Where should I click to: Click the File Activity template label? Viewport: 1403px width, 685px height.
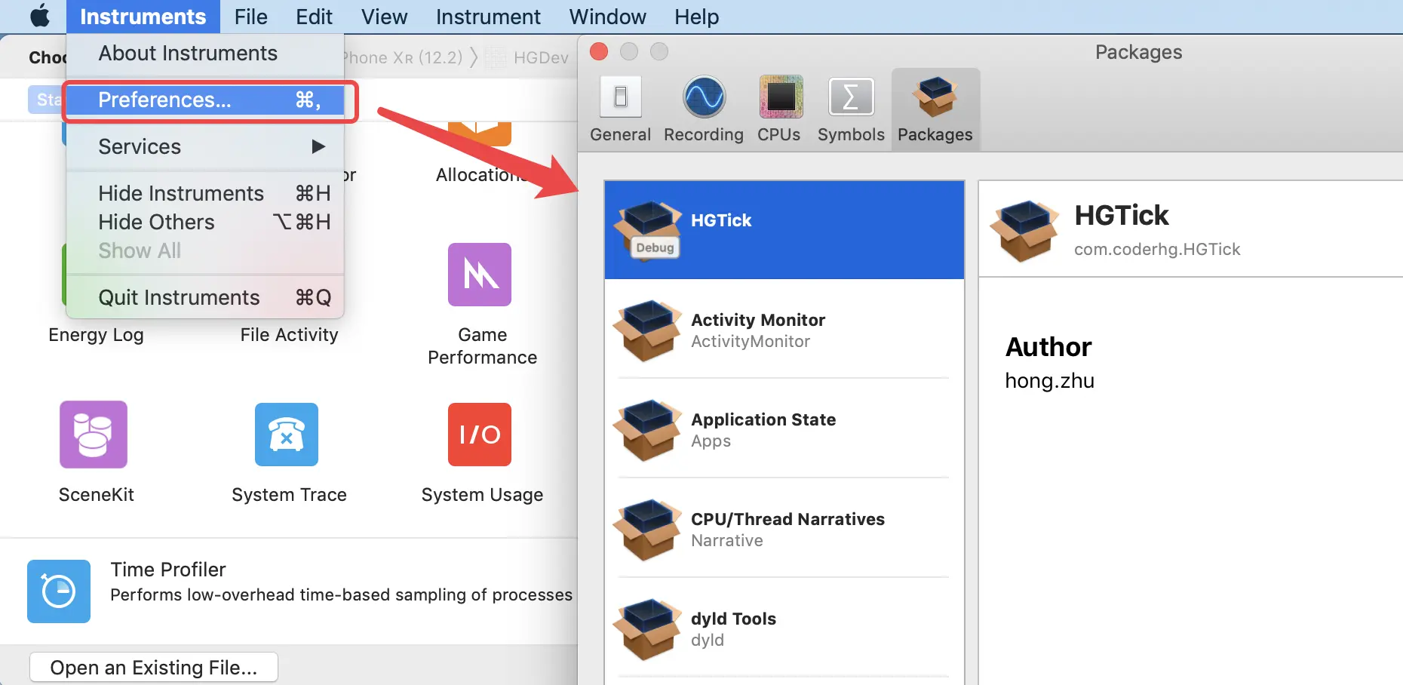290,335
